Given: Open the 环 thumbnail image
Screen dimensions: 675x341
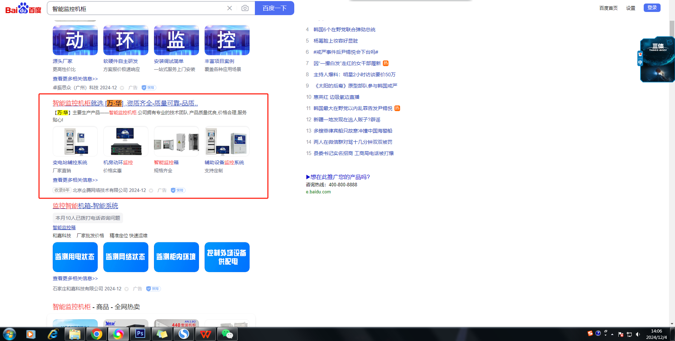Looking at the screenshot, I should (x=126, y=40).
